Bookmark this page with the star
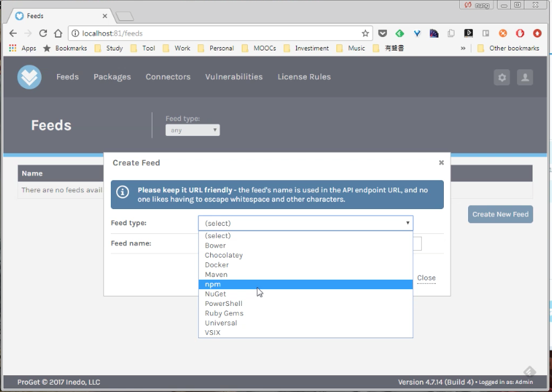 [x=365, y=33]
